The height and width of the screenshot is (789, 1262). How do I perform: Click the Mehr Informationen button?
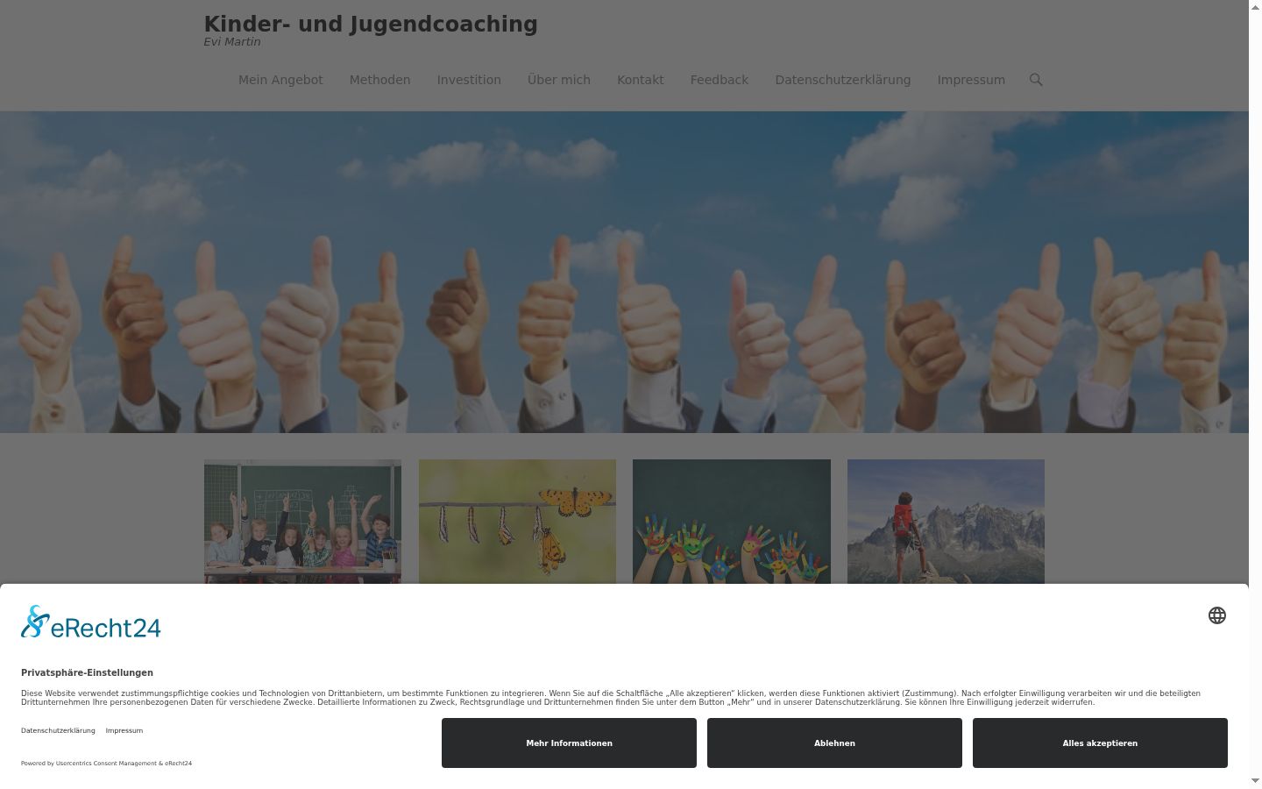coord(569,743)
